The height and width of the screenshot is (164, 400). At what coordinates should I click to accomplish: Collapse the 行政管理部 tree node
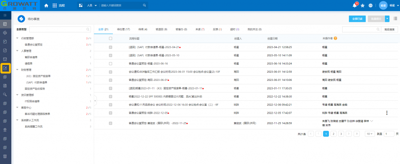pyautogui.click(x=17, y=38)
